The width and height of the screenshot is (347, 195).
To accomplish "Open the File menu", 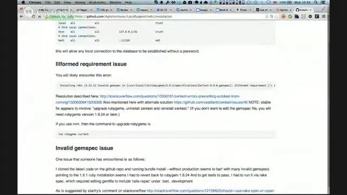I will tap(48, 2).
